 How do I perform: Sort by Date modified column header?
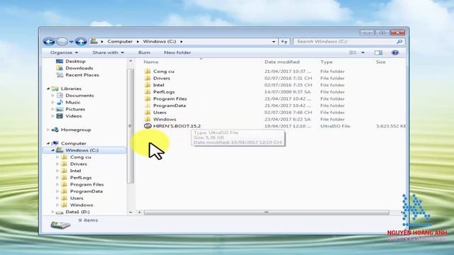coord(282,62)
